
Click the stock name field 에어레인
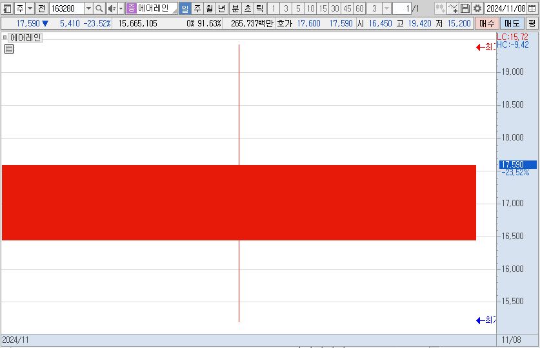[x=157, y=8]
